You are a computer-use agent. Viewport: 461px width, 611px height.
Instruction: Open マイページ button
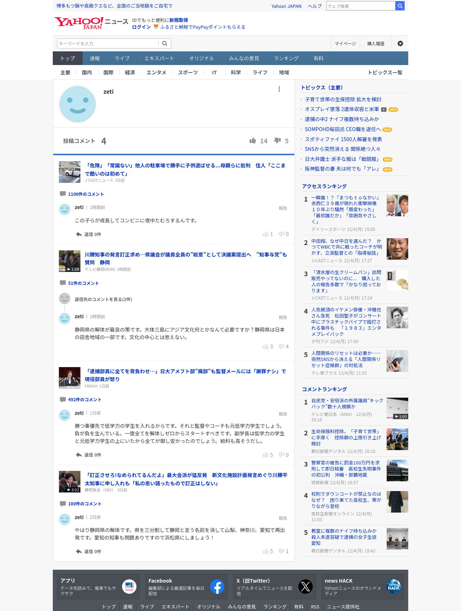[x=345, y=43]
